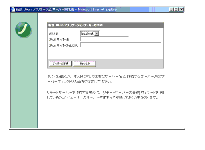Click the paragraph starting ホストを選択して
Image resolution: width=205 pixels, height=150 pixels.
[106, 79]
